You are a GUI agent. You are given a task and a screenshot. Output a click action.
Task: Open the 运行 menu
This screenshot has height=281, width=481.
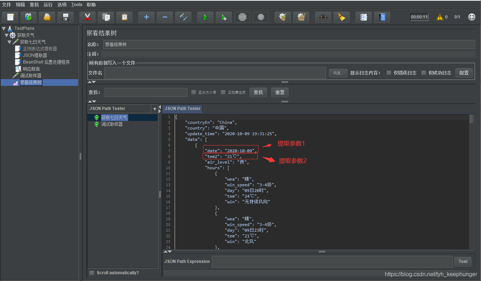[x=48, y=5]
